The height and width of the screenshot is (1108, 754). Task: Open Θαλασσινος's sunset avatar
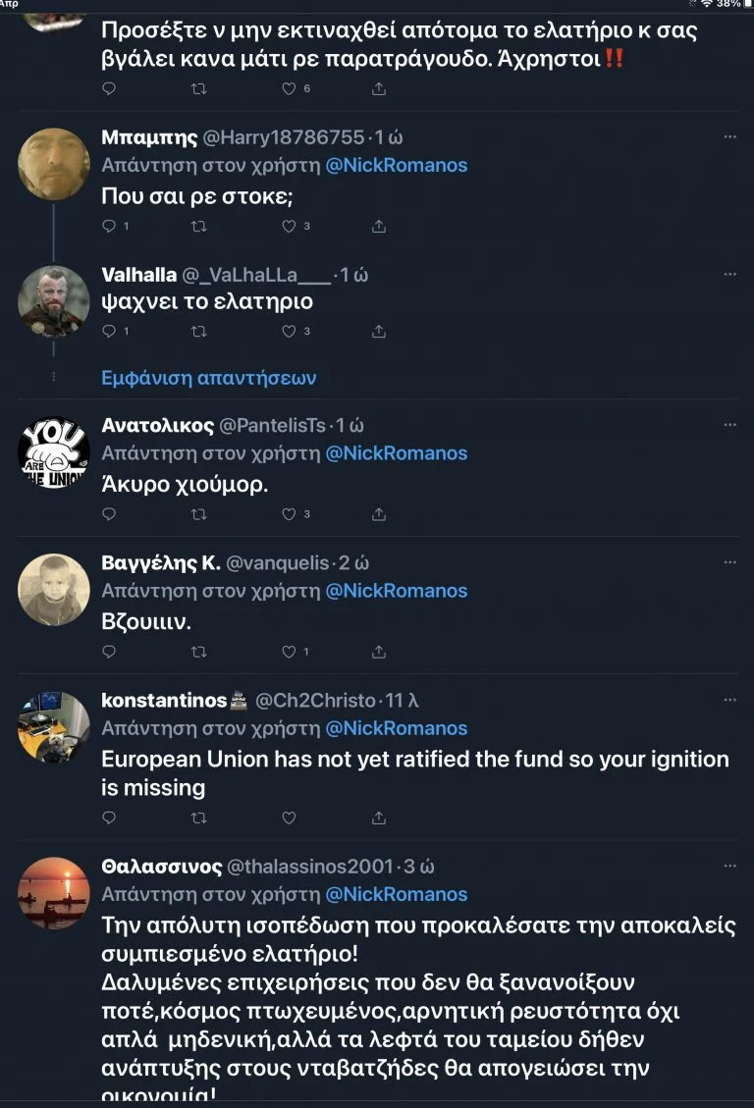[54, 892]
